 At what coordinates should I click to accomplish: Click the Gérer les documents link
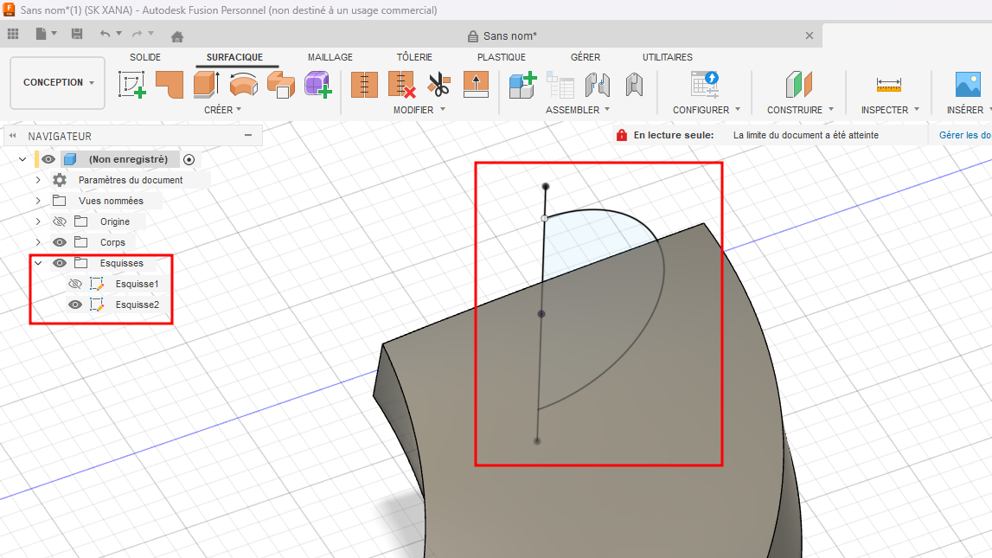click(x=965, y=135)
